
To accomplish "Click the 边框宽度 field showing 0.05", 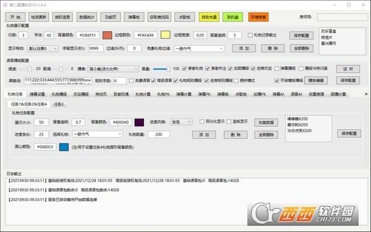I will (200, 35).
